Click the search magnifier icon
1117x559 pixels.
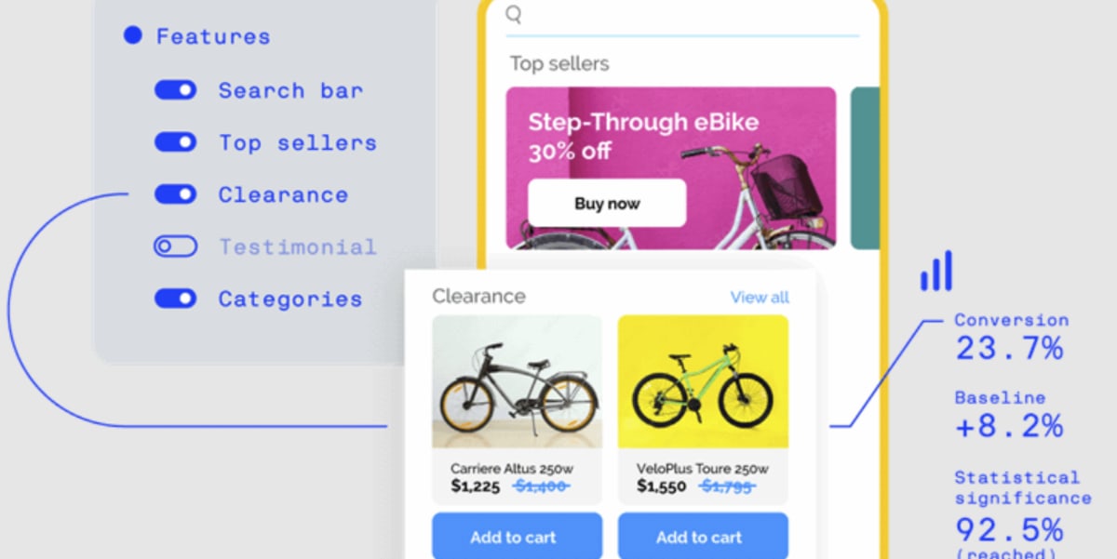tap(512, 15)
